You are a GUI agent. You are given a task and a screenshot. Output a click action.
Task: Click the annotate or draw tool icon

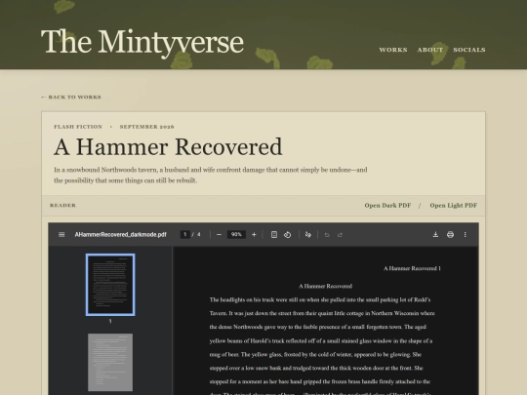(x=307, y=234)
